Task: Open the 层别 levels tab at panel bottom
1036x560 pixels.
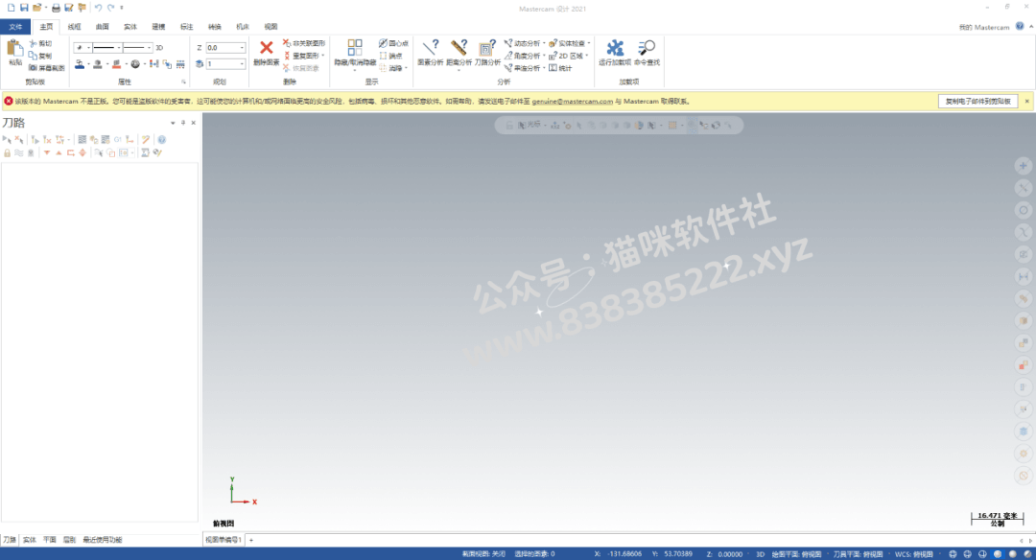Action: (69, 540)
